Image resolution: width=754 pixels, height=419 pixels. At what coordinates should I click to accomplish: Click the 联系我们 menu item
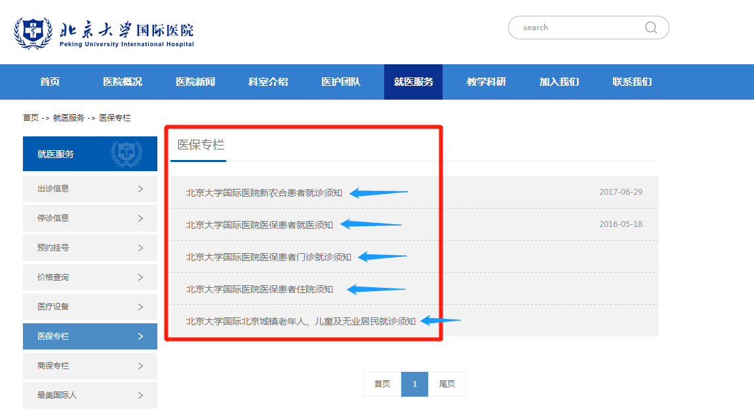pos(632,82)
